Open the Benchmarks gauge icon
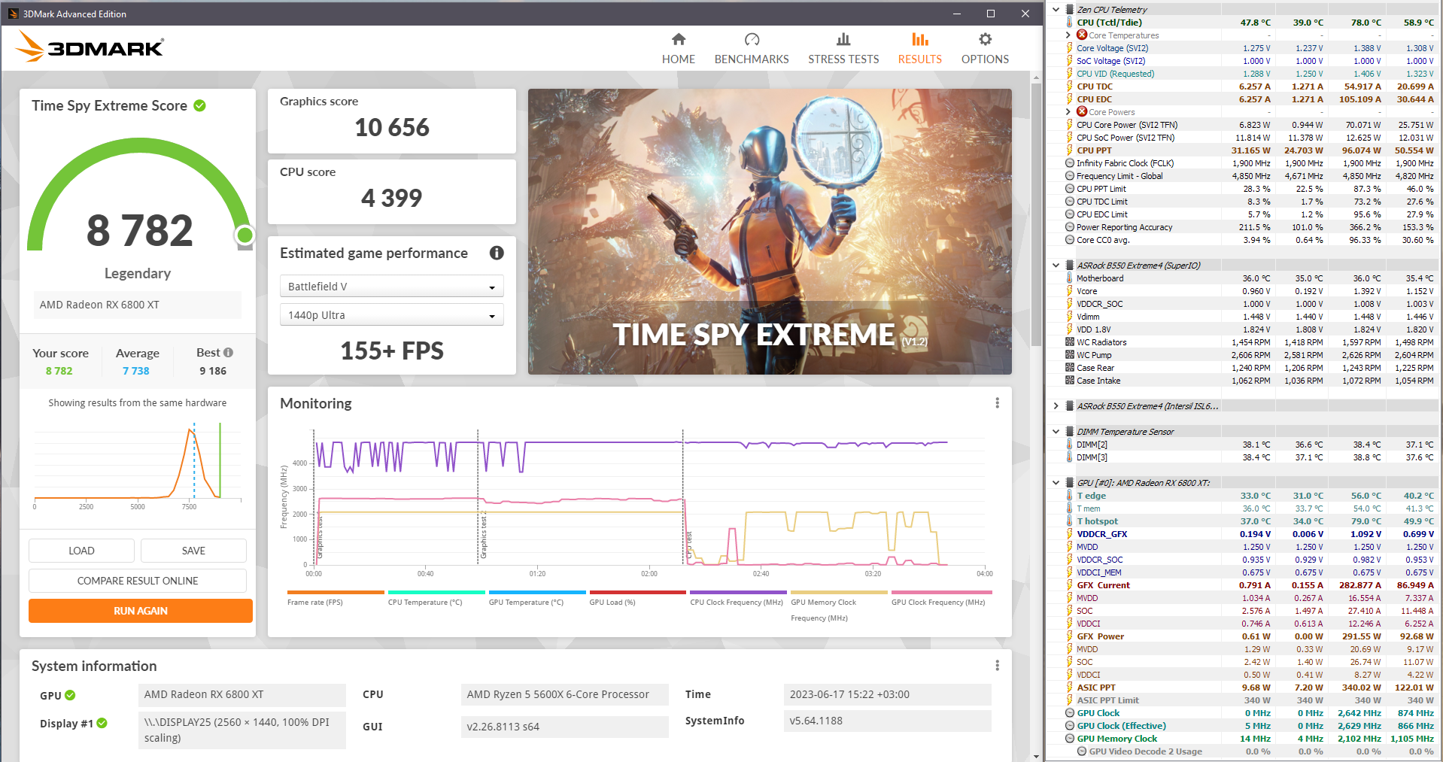 [x=752, y=39]
